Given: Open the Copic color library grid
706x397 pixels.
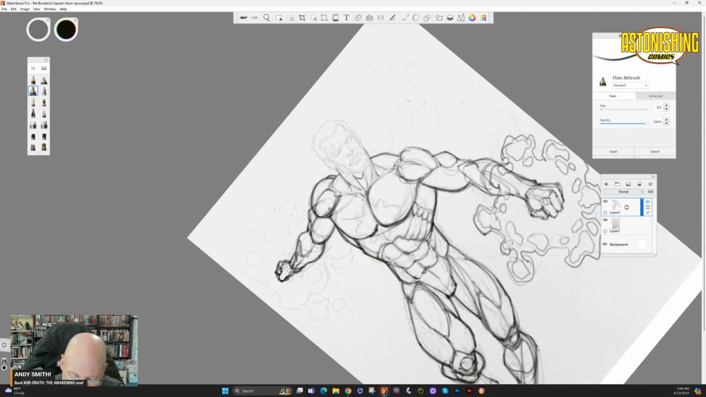Looking at the screenshot, I should click(484, 18).
